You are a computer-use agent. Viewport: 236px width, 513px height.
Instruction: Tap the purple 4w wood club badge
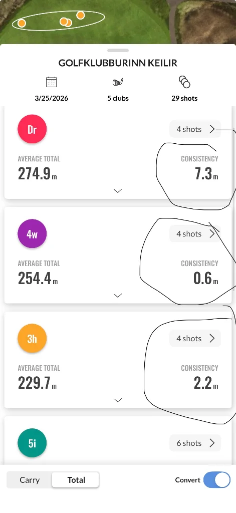pyautogui.click(x=32, y=233)
